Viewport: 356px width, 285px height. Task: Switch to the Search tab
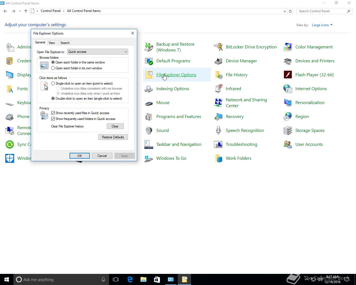pyautogui.click(x=65, y=43)
